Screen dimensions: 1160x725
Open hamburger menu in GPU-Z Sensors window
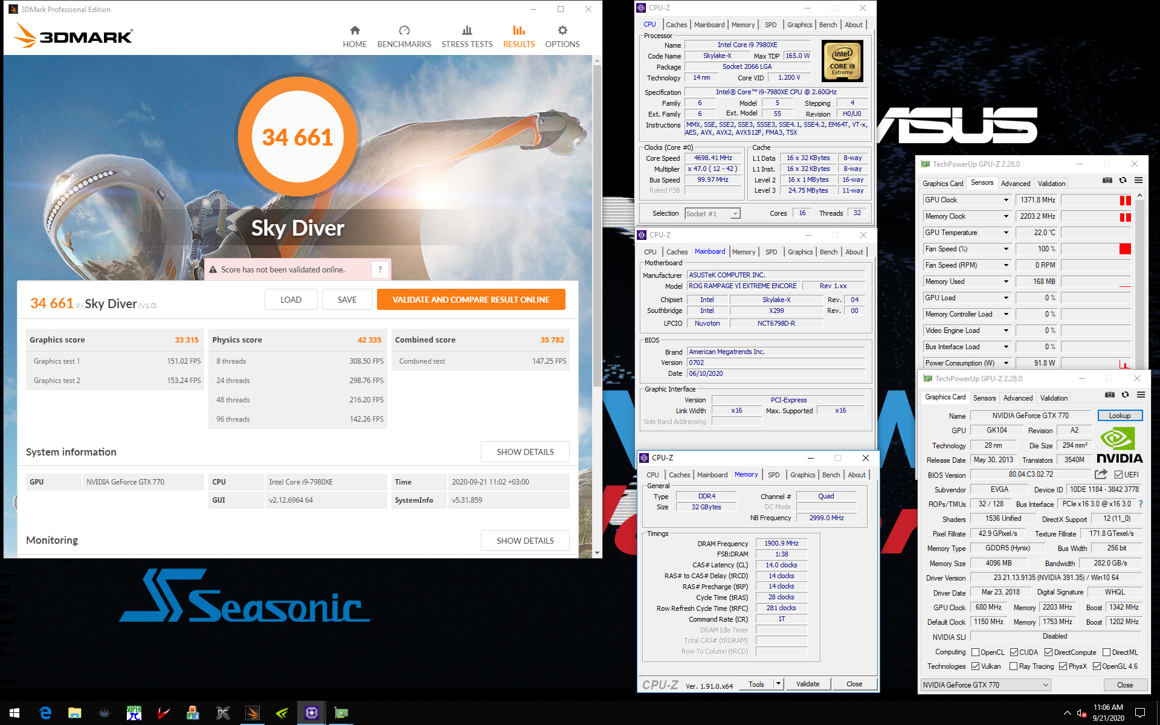pos(1138,180)
